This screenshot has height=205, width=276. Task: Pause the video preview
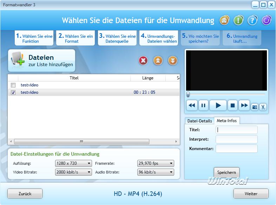203,105
